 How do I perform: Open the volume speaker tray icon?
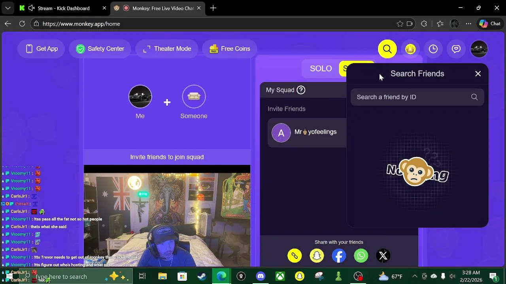[x=452, y=277]
